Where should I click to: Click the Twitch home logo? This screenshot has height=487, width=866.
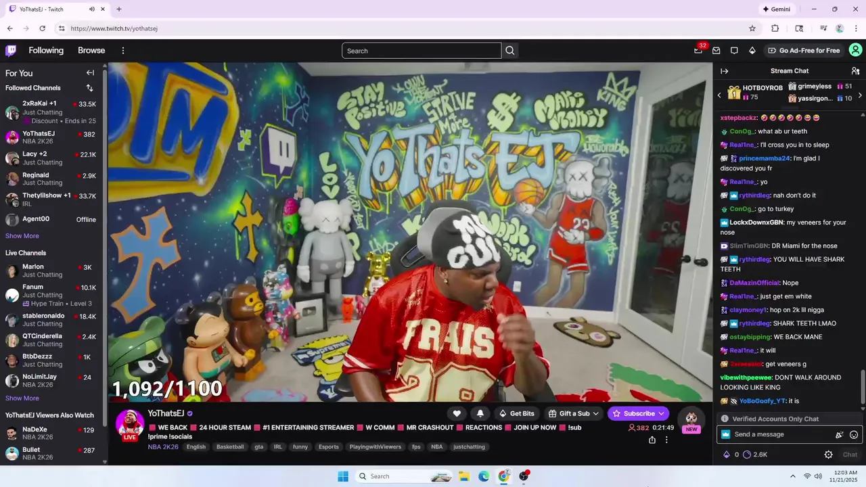coord(11,51)
